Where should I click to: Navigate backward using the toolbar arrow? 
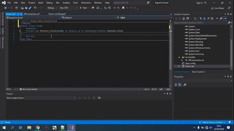pos(5,8)
